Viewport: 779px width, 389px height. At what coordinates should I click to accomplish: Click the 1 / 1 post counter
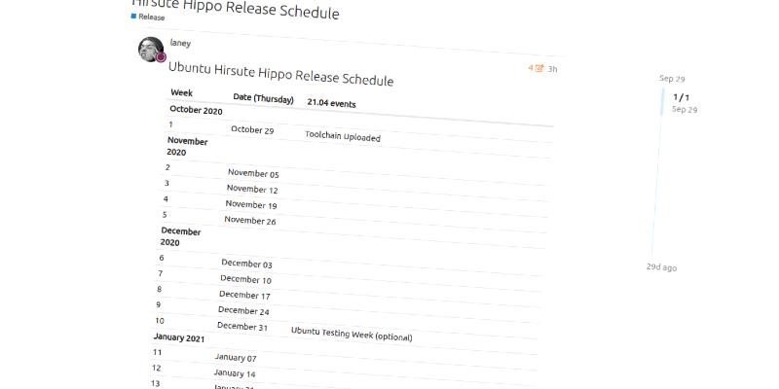point(682,97)
